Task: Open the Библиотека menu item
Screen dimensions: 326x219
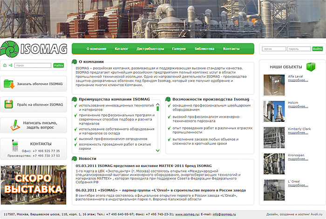Action: pyautogui.click(x=204, y=49)
